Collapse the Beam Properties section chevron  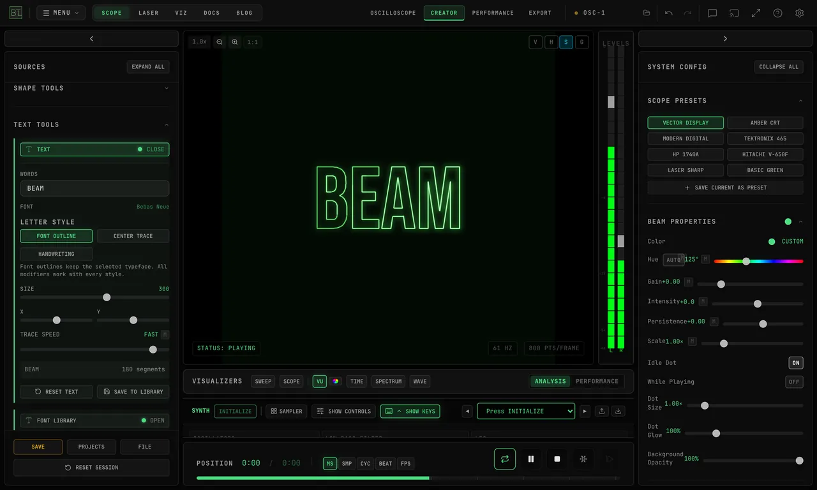[x=801, y=222]
